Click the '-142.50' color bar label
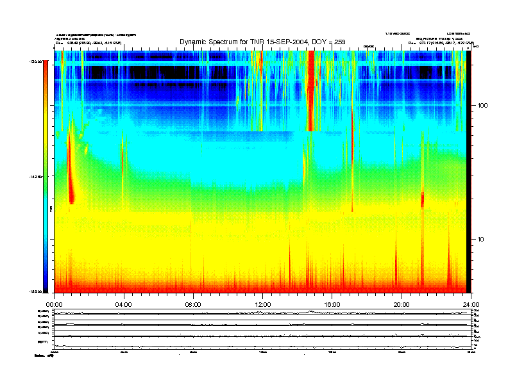 point(35,177)
